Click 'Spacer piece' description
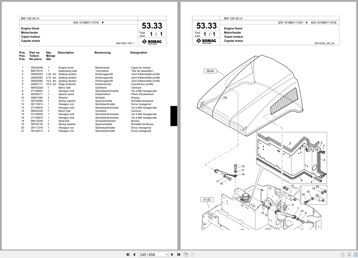 click(66, 94)
